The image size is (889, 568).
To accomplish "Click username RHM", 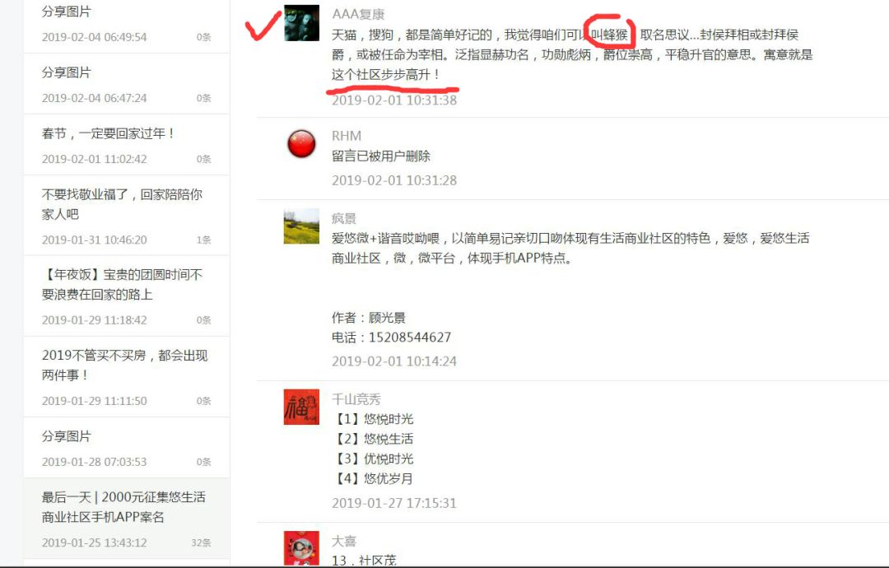I will point(347,136).
